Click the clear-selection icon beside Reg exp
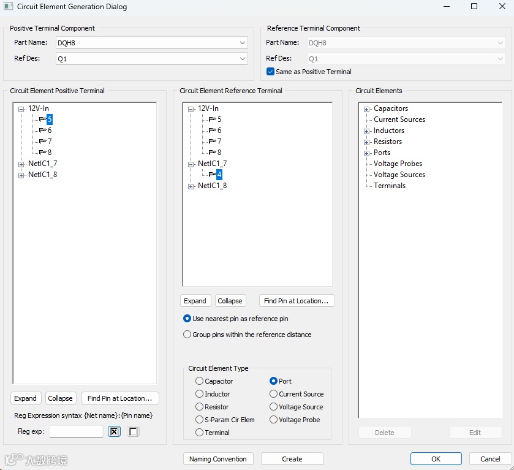The height and width of the screenshot is (470, 514). point(133,431)
